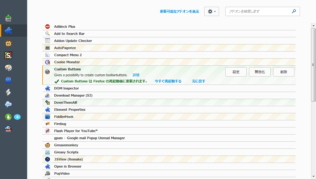316x179 pixels.
Task: Select the Addon Update Checker row
Action: click(x=169, y=41)
